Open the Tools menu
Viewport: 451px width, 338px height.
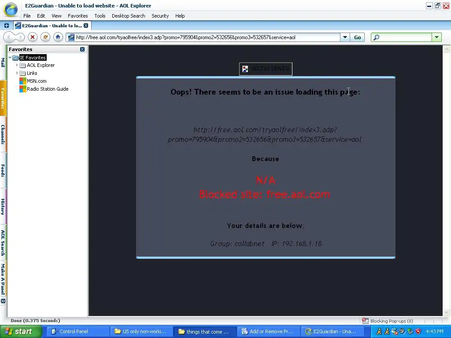coord(100,16)
